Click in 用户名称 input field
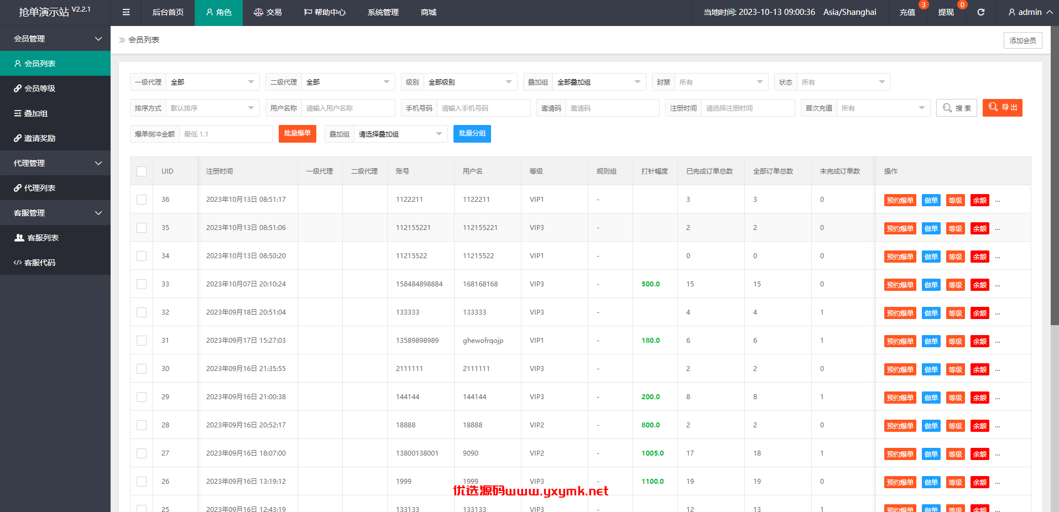This screenshot has width=1059, height=512. [348, 108]
